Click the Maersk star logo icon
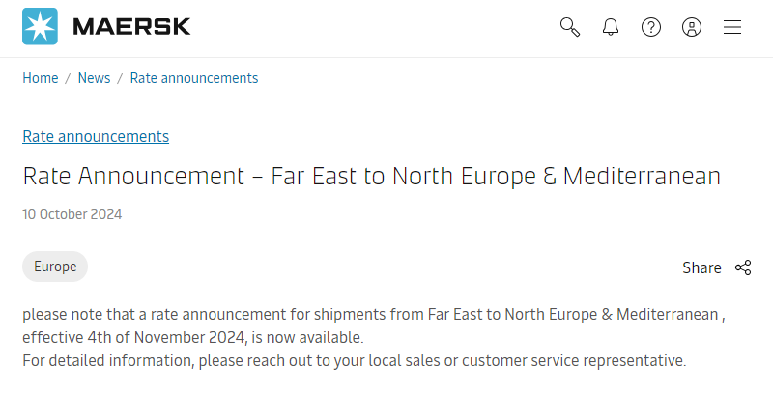773x393 pixels. click(40, 27)
